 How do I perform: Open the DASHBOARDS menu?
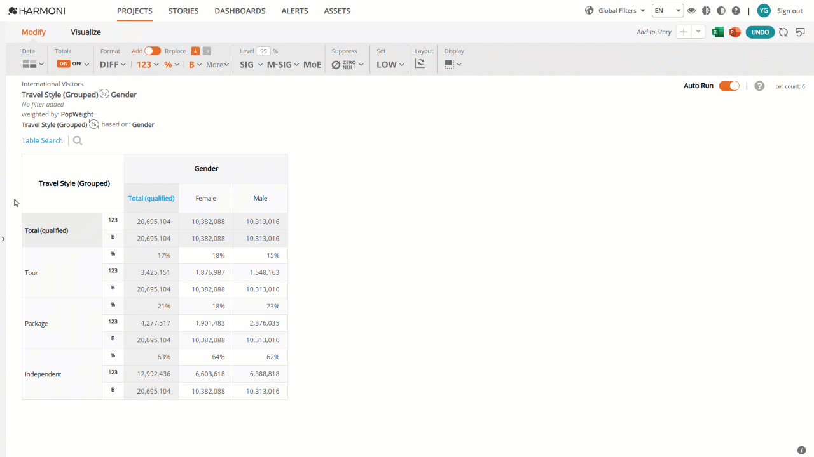[x=240, y=11]
